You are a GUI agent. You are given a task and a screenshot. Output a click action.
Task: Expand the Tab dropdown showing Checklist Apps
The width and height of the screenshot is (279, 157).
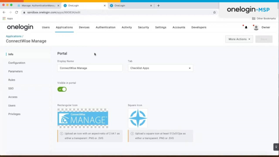tap(160, 68)
